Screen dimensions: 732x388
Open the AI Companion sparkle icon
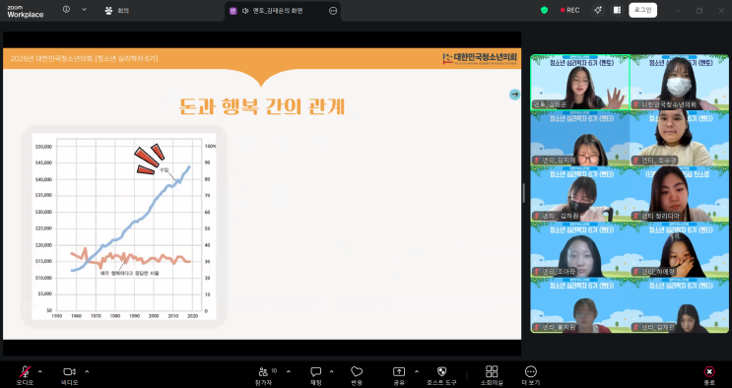(598, 10)
